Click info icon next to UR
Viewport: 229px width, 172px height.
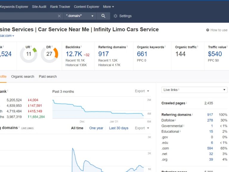click(31, 47)
